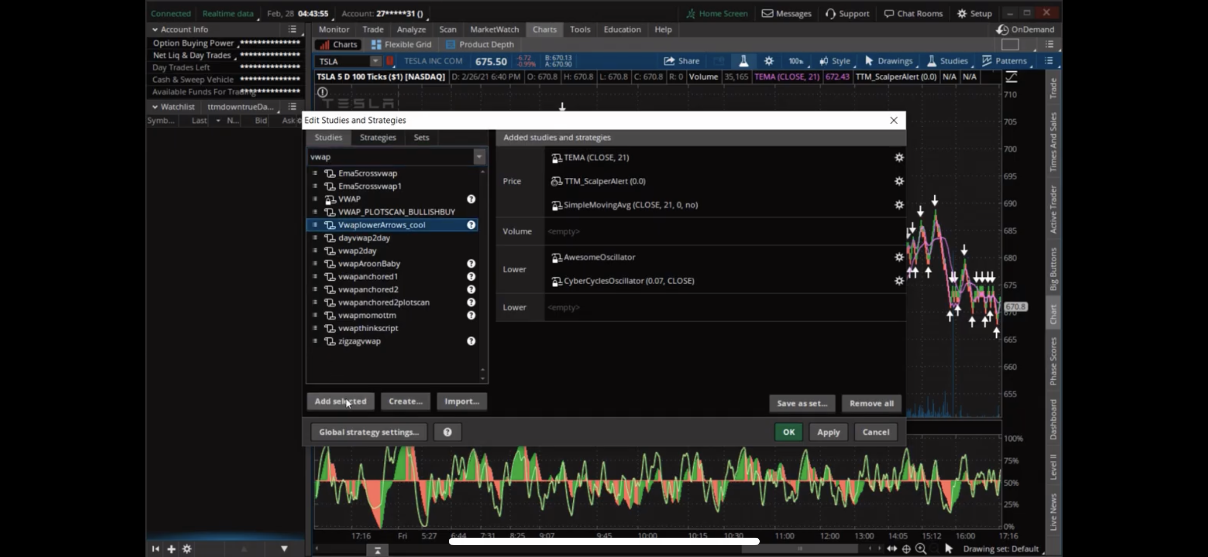
Task: Click zoom magnifier icon at chart bottom
Action: (x=920, y=549)
